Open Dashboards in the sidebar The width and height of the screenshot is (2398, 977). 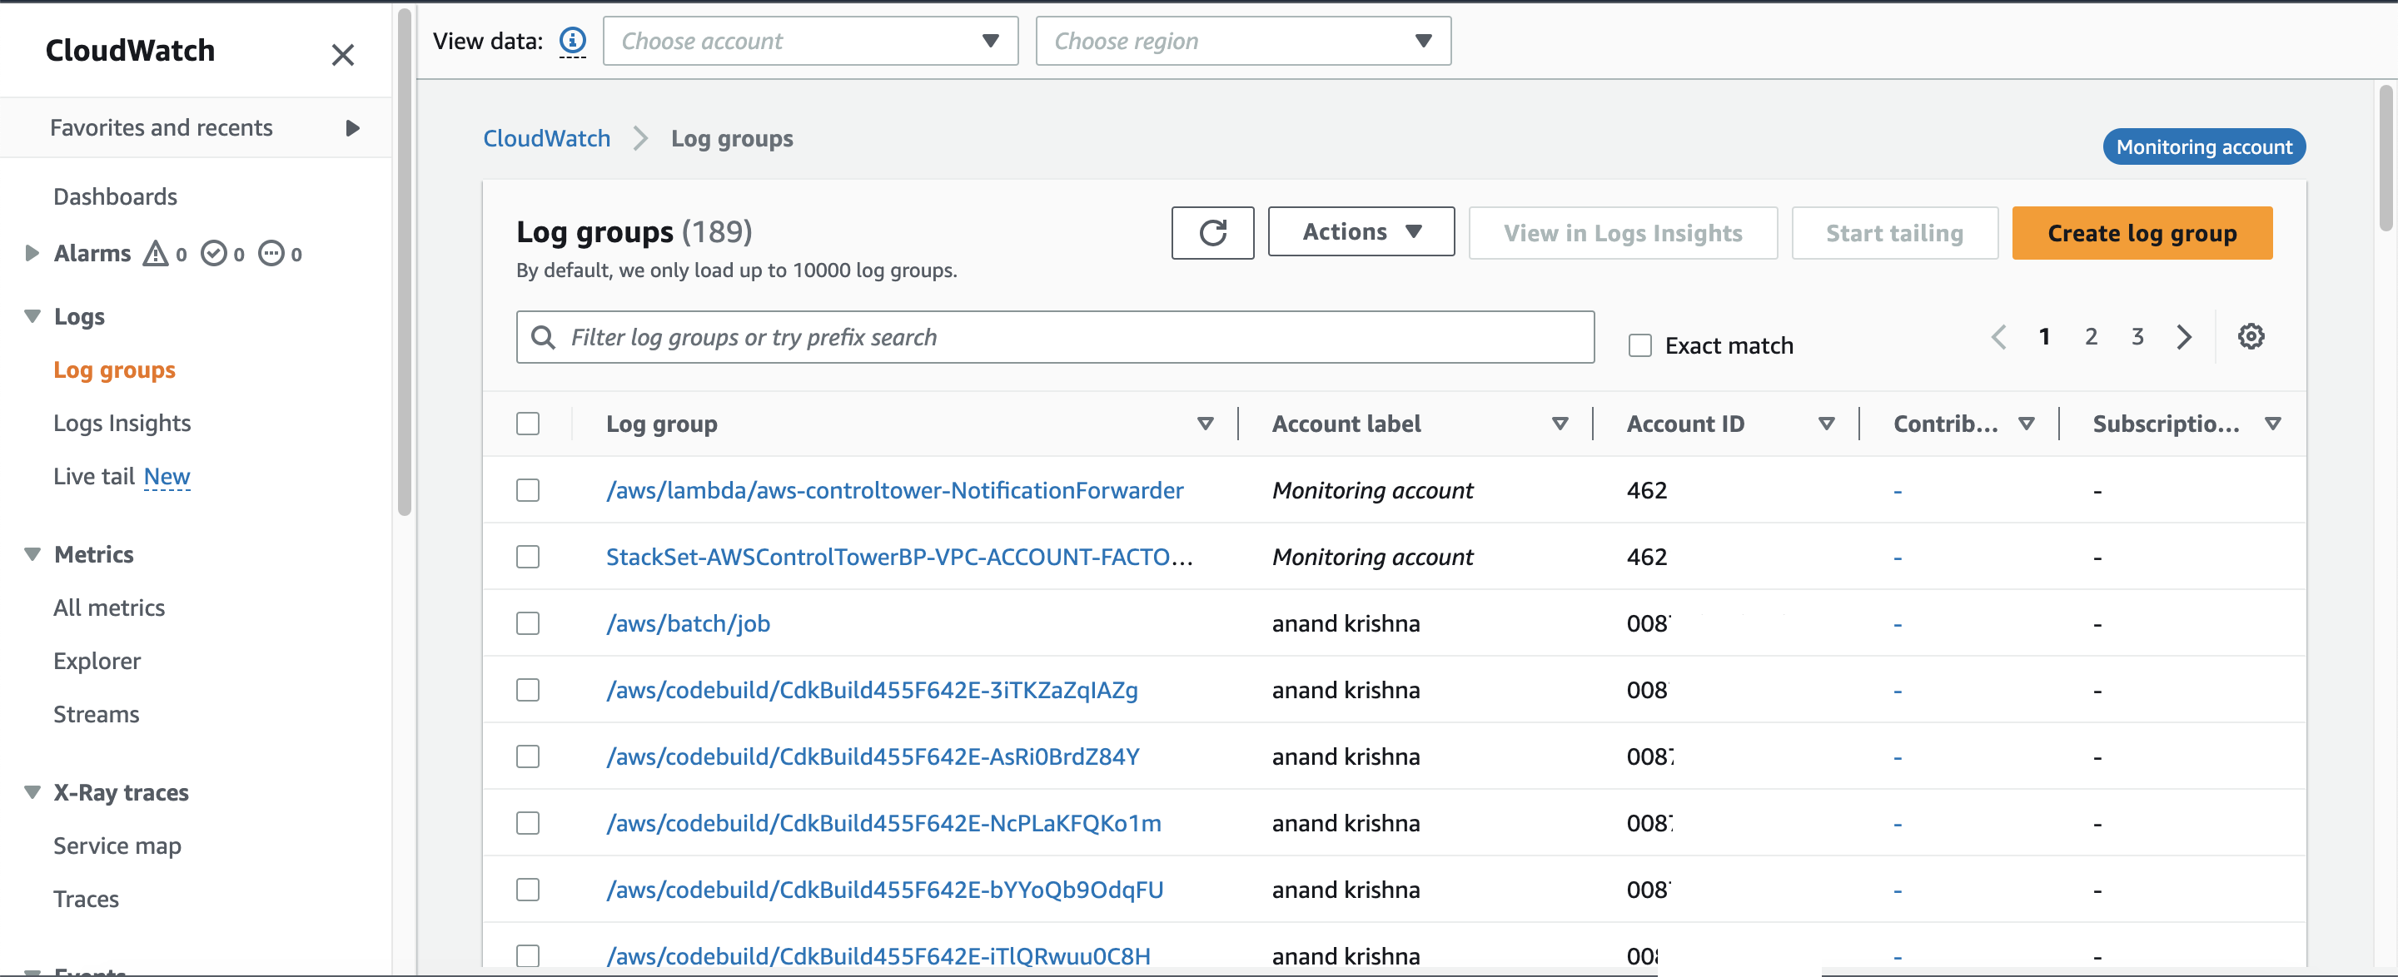115,196
